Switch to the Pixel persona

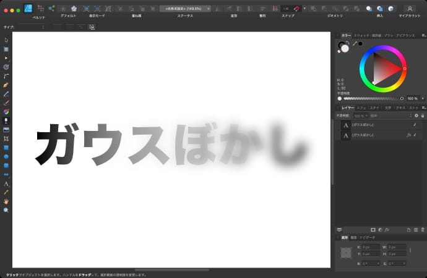click(x=40, y=9)
